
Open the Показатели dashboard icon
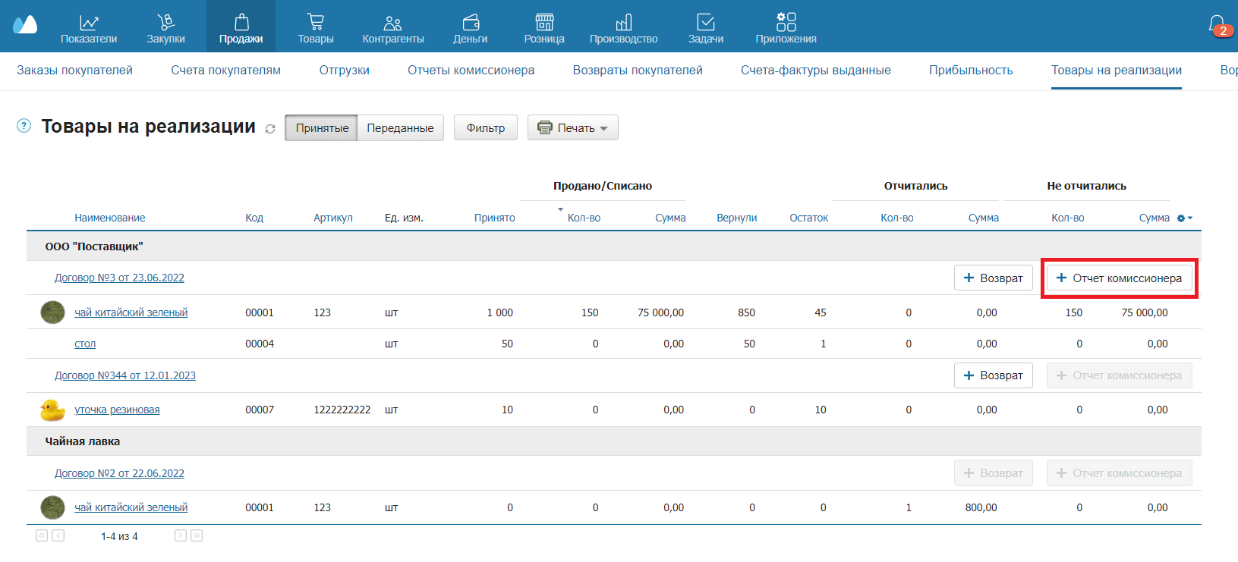(x=89, y=23)
